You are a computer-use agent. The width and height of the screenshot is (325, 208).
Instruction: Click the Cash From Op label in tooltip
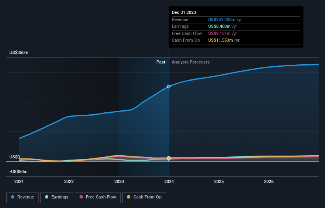click(x=186, y=40)
